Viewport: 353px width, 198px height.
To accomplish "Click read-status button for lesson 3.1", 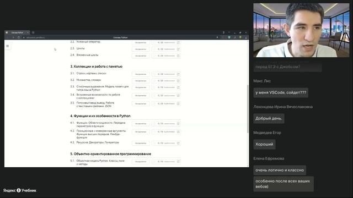I will coord(141,74).
